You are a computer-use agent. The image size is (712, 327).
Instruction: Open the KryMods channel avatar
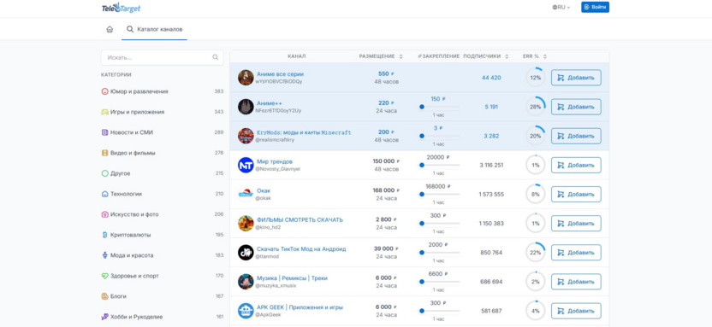pyautogui.click(x=246, y=136)
